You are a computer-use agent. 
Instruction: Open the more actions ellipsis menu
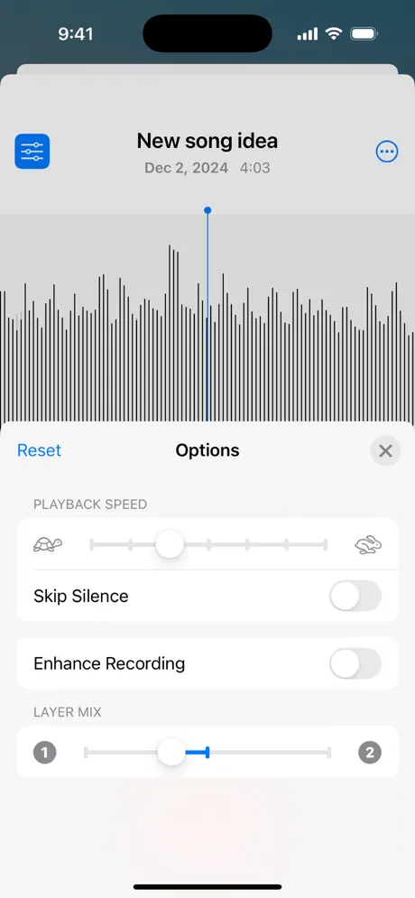tap(386, 152)
